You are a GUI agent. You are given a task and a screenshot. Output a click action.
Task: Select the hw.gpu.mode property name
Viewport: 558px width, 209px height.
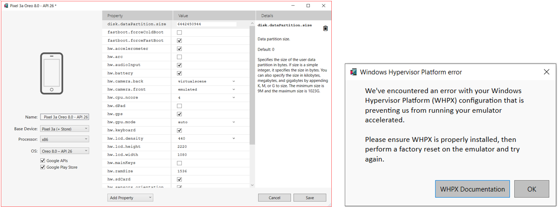[x=122, y=122]
